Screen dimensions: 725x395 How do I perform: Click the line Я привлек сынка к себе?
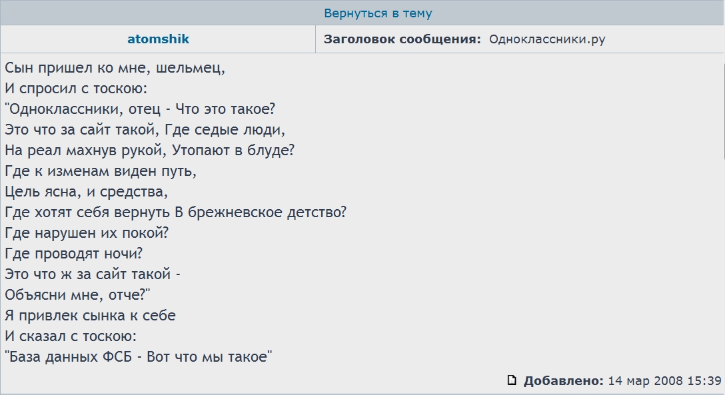click(x=90, y=316)
